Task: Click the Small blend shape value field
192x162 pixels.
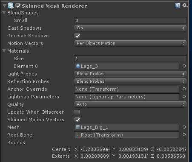Action: [x=130, y=20]
